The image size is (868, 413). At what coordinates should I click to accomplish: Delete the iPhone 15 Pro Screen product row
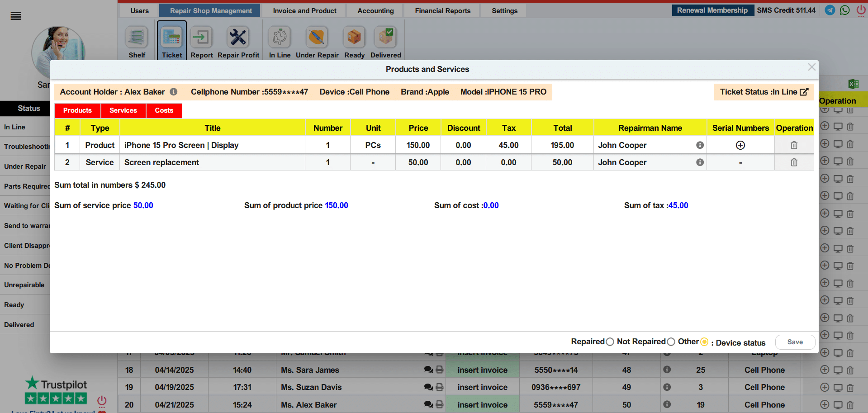[794, 145]
